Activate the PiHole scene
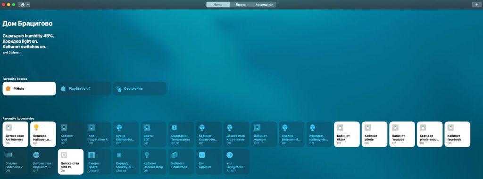The width and height of the screenshot is (483, 179). pos(29,88)
